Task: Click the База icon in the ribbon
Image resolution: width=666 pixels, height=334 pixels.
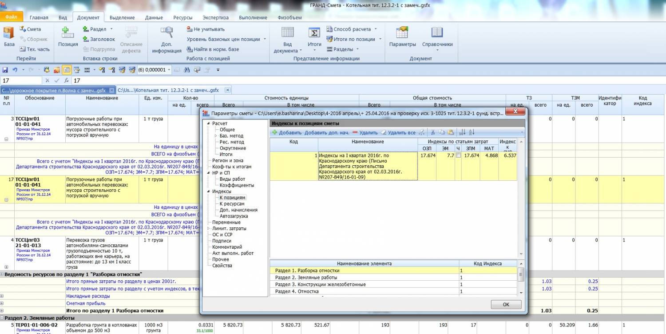Action: tap(9, 33)
